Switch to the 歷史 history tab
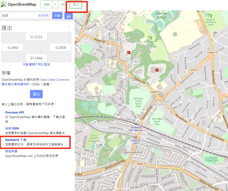The height and width of the screenshot is (191, 228). coord(64,5)
